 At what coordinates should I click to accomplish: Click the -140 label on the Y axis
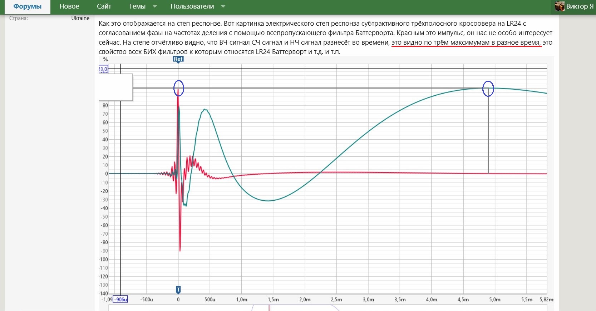click(x=103, y=294)
